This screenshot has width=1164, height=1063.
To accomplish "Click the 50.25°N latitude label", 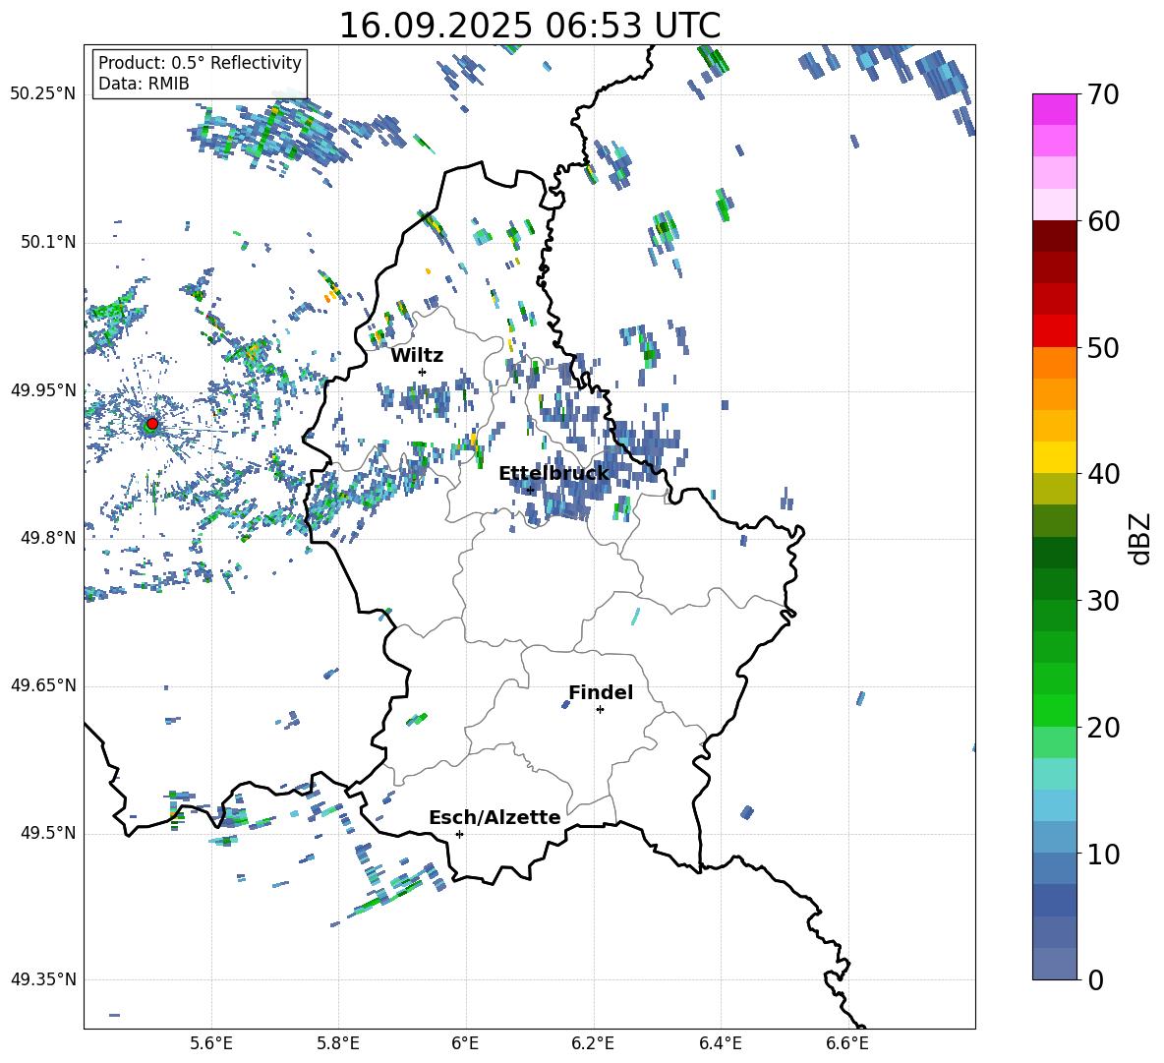I will [x=43, y=94].
